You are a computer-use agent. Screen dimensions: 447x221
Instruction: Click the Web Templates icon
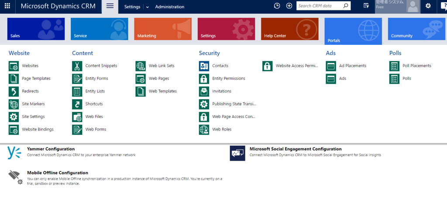pyautogui.click(x=141, y=91)
